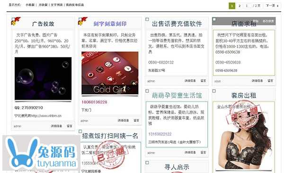
Task: Open 我的发布信息 view
Action: 75,5
